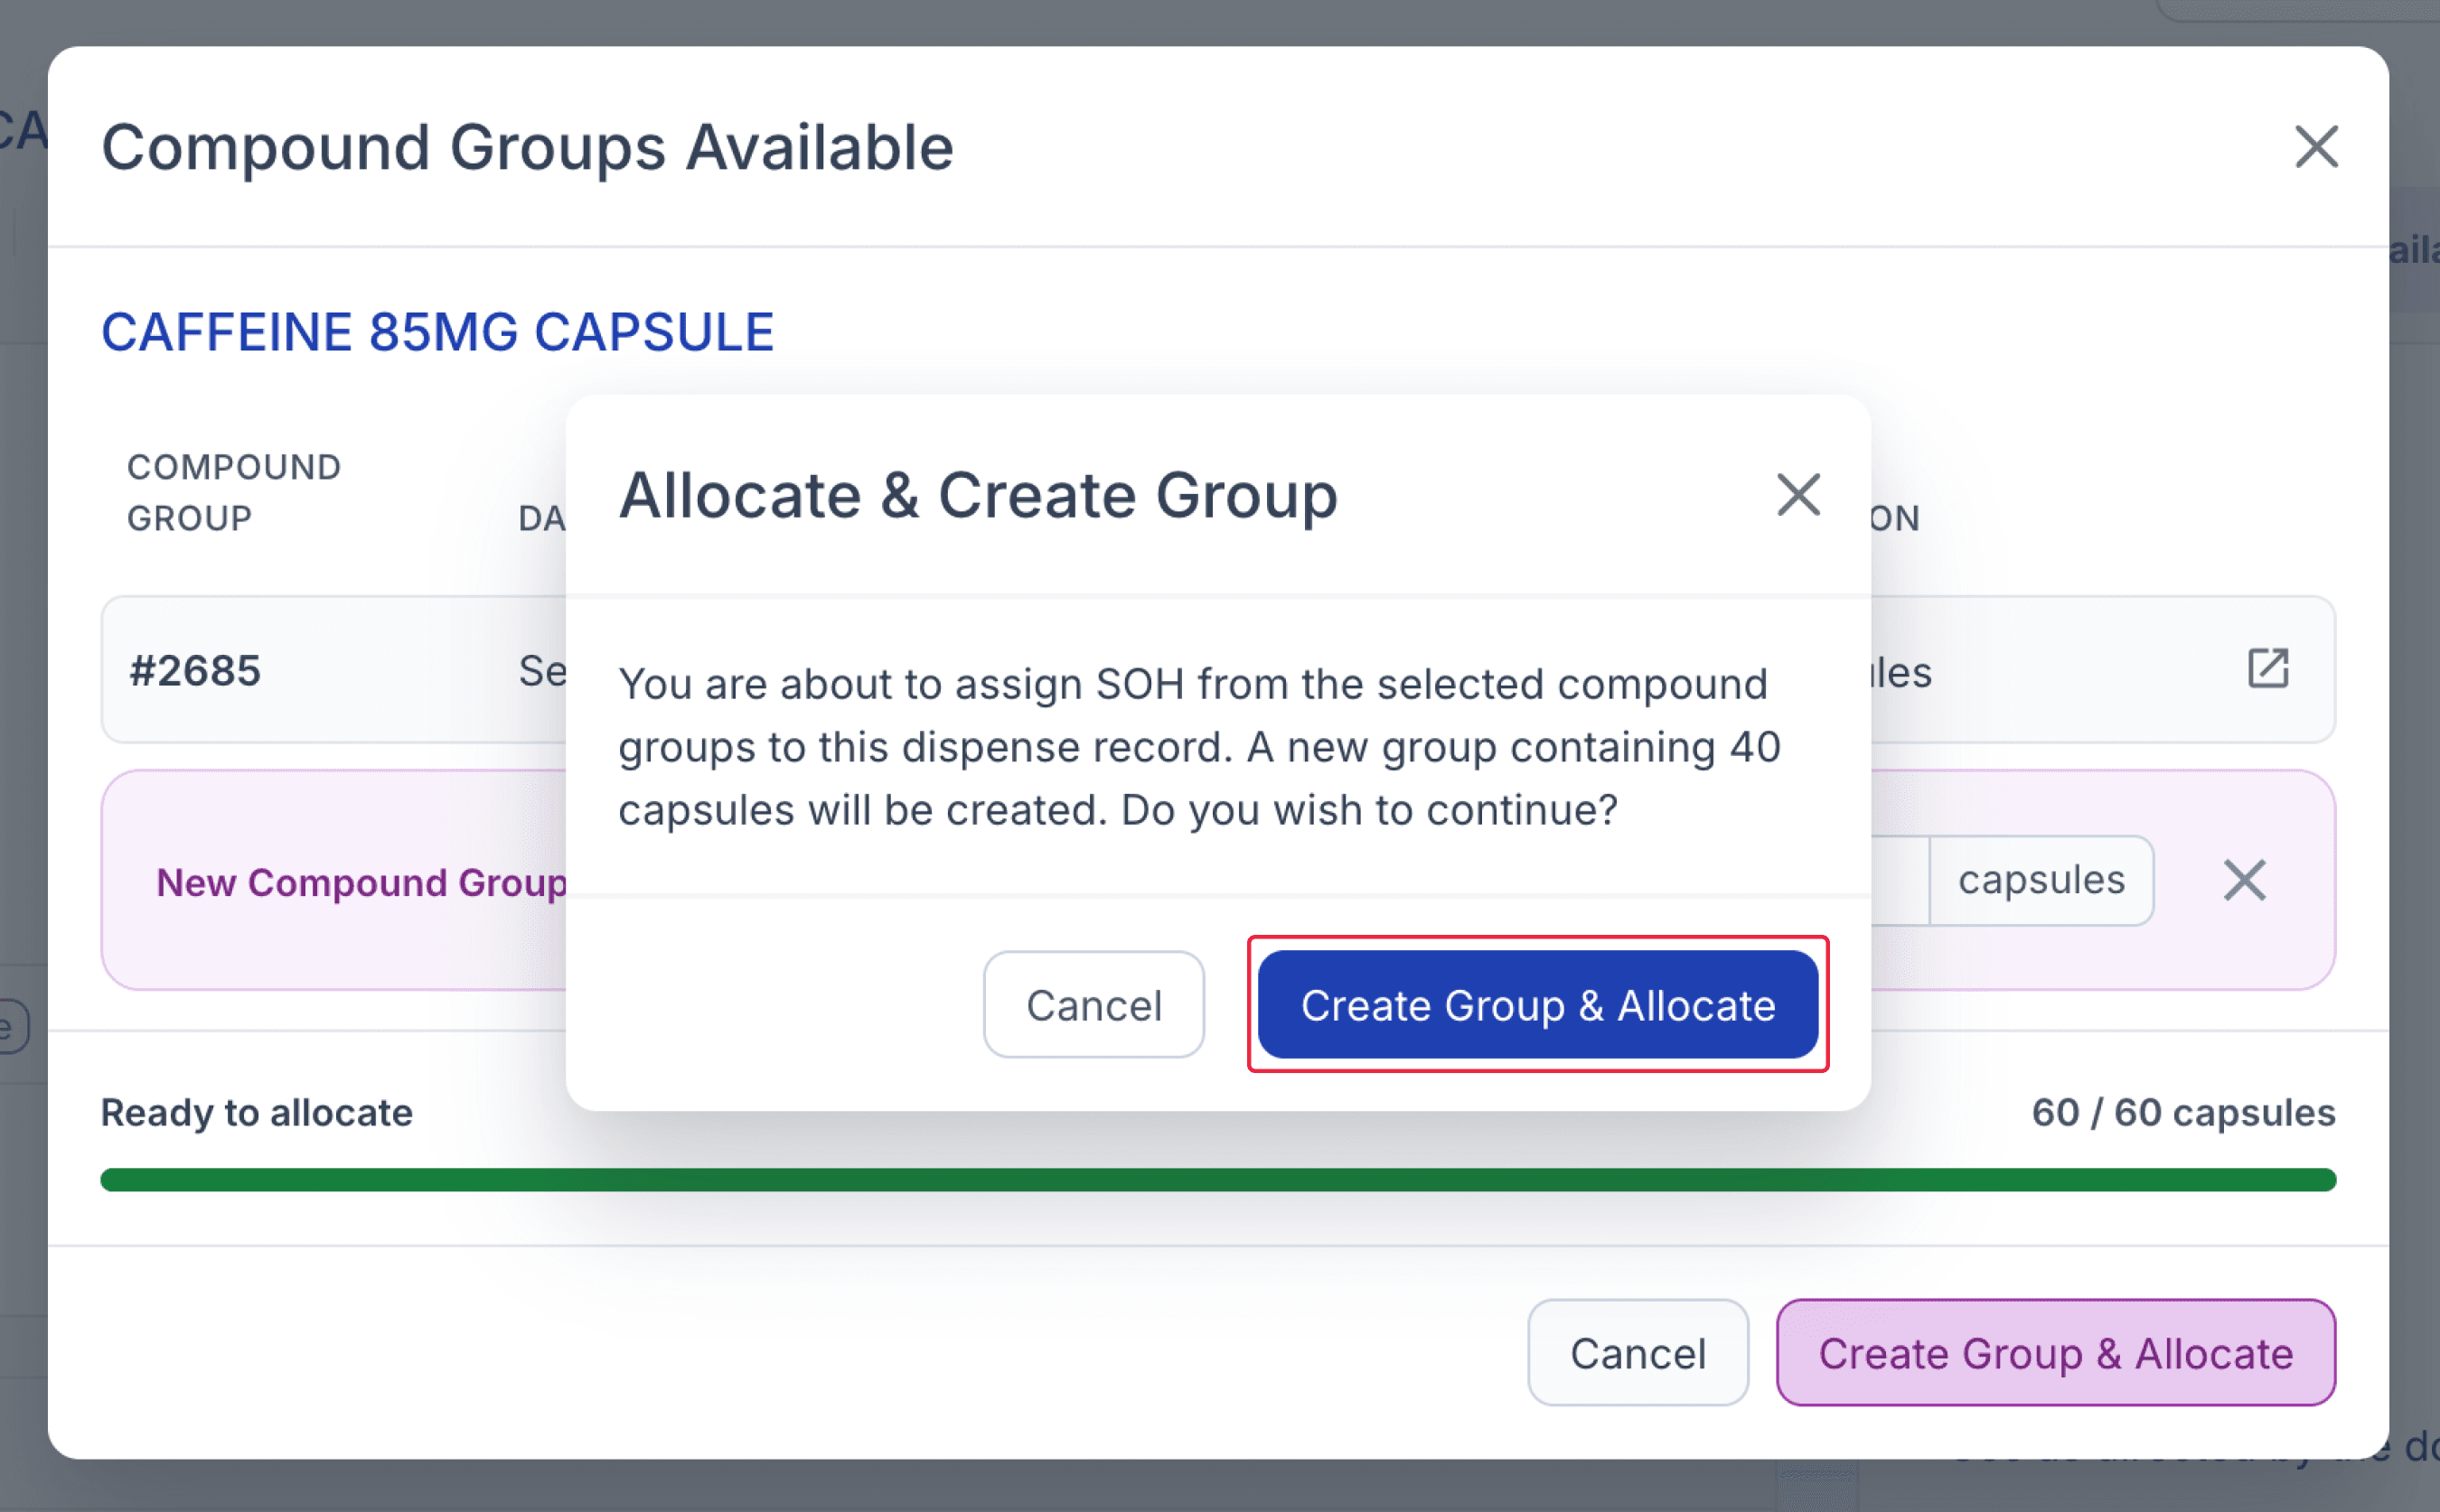Click the 60 / 60 capsules count
Image resolution: width=2440 pixels, height=1512 pixels.
[2182, 1112]
